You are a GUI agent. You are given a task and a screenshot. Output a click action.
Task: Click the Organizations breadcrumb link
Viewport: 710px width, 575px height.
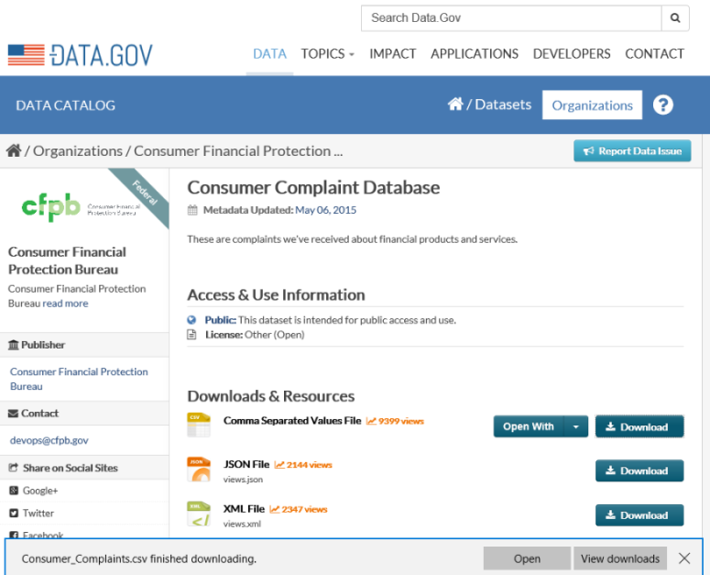tap(78, 151)
